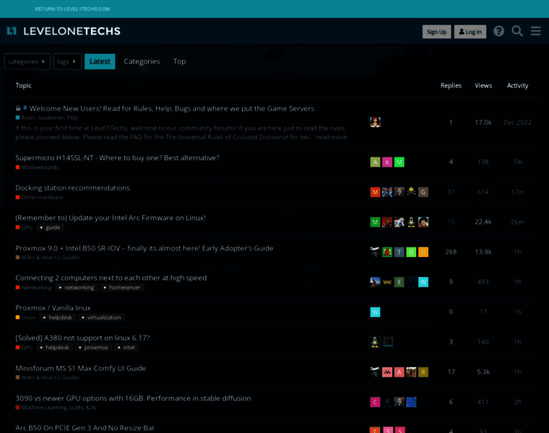Open Minisforum MS S1 Max Comfy UI Guide
The height and width of the screenshot is (433, 549).
coord(80,368)
